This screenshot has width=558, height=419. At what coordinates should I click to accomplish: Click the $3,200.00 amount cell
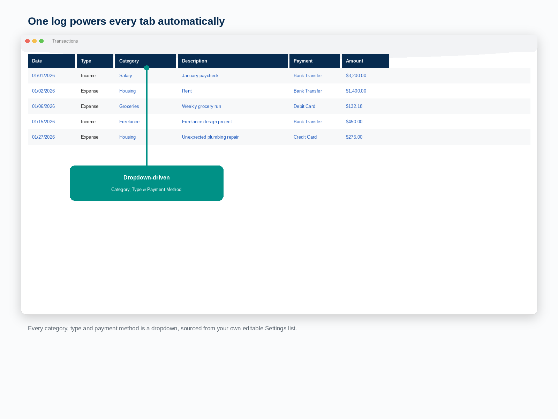[x=356, y=76]
